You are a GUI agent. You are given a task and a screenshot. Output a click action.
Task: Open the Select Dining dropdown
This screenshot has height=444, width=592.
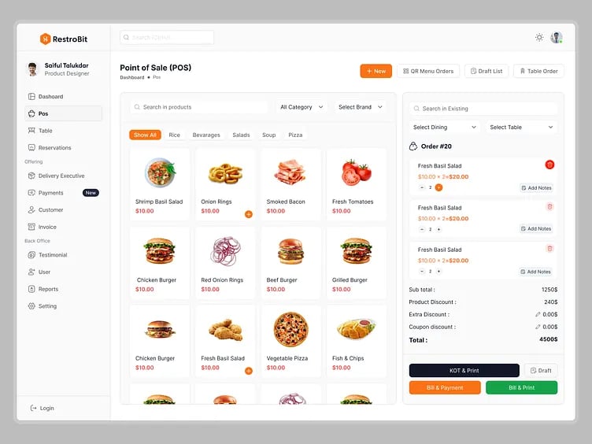444,128
